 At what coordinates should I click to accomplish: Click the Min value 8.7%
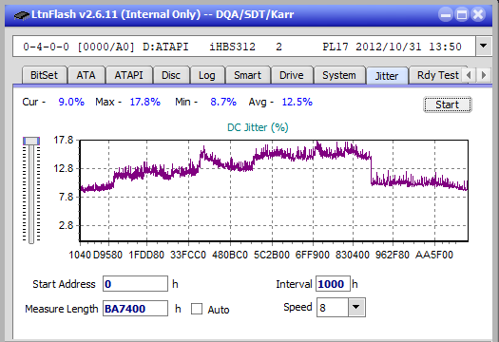point(223,102)
